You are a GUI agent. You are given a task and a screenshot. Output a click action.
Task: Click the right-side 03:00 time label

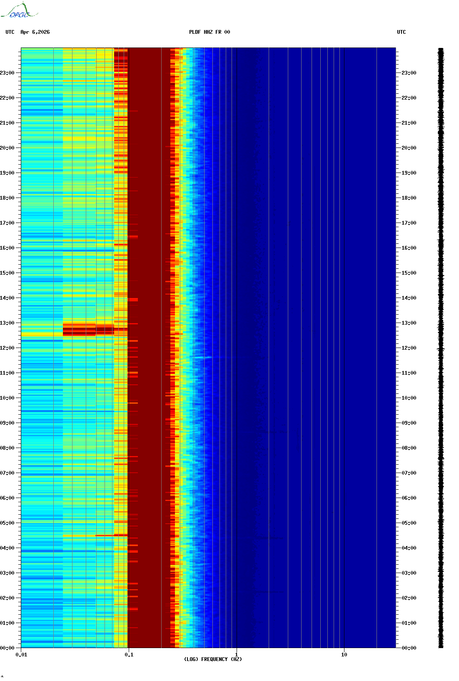point(409,573)
